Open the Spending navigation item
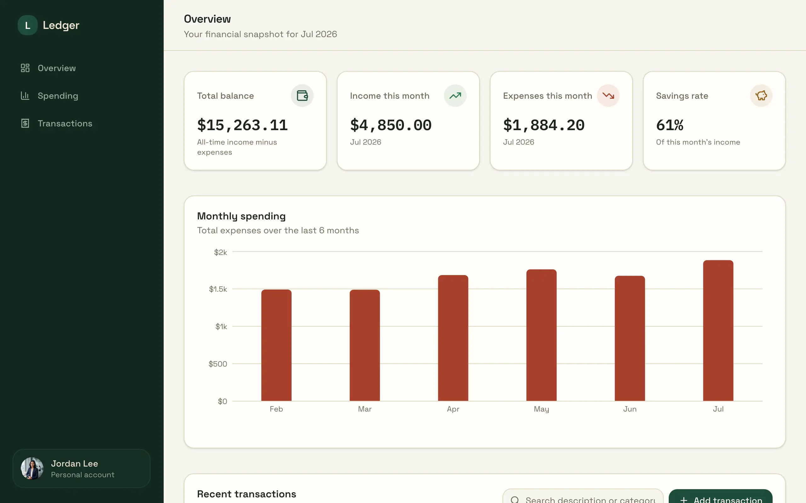806x503 pixels. (82, 96)
